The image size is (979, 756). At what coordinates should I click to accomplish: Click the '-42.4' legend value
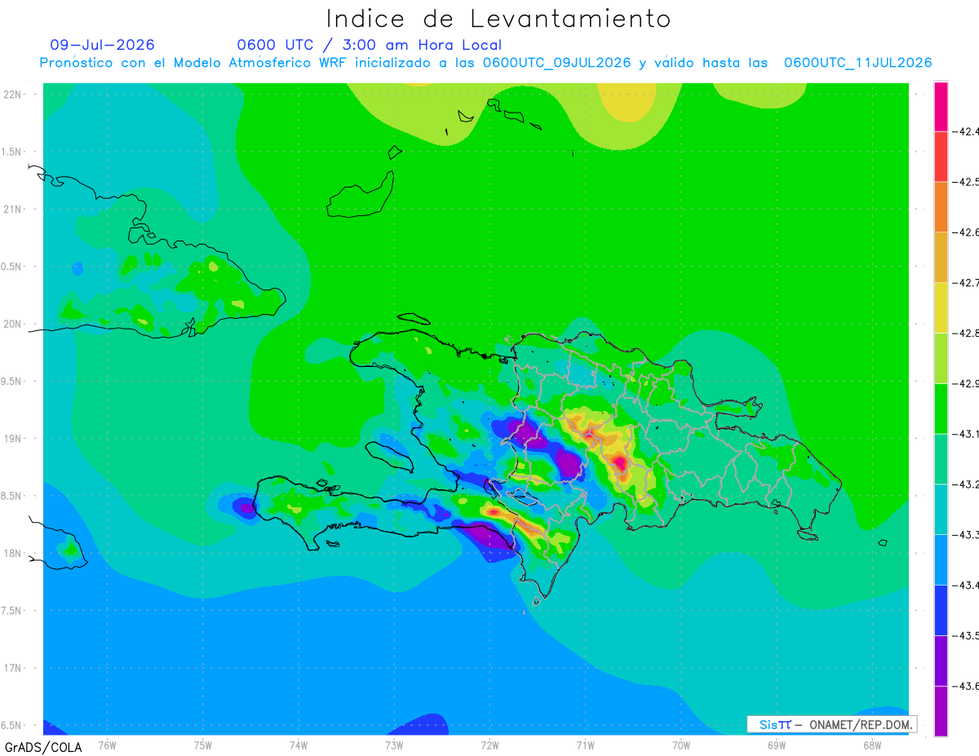(x=967, y=131)
